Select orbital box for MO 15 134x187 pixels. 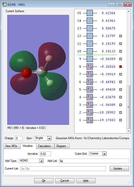click(90, 13)
